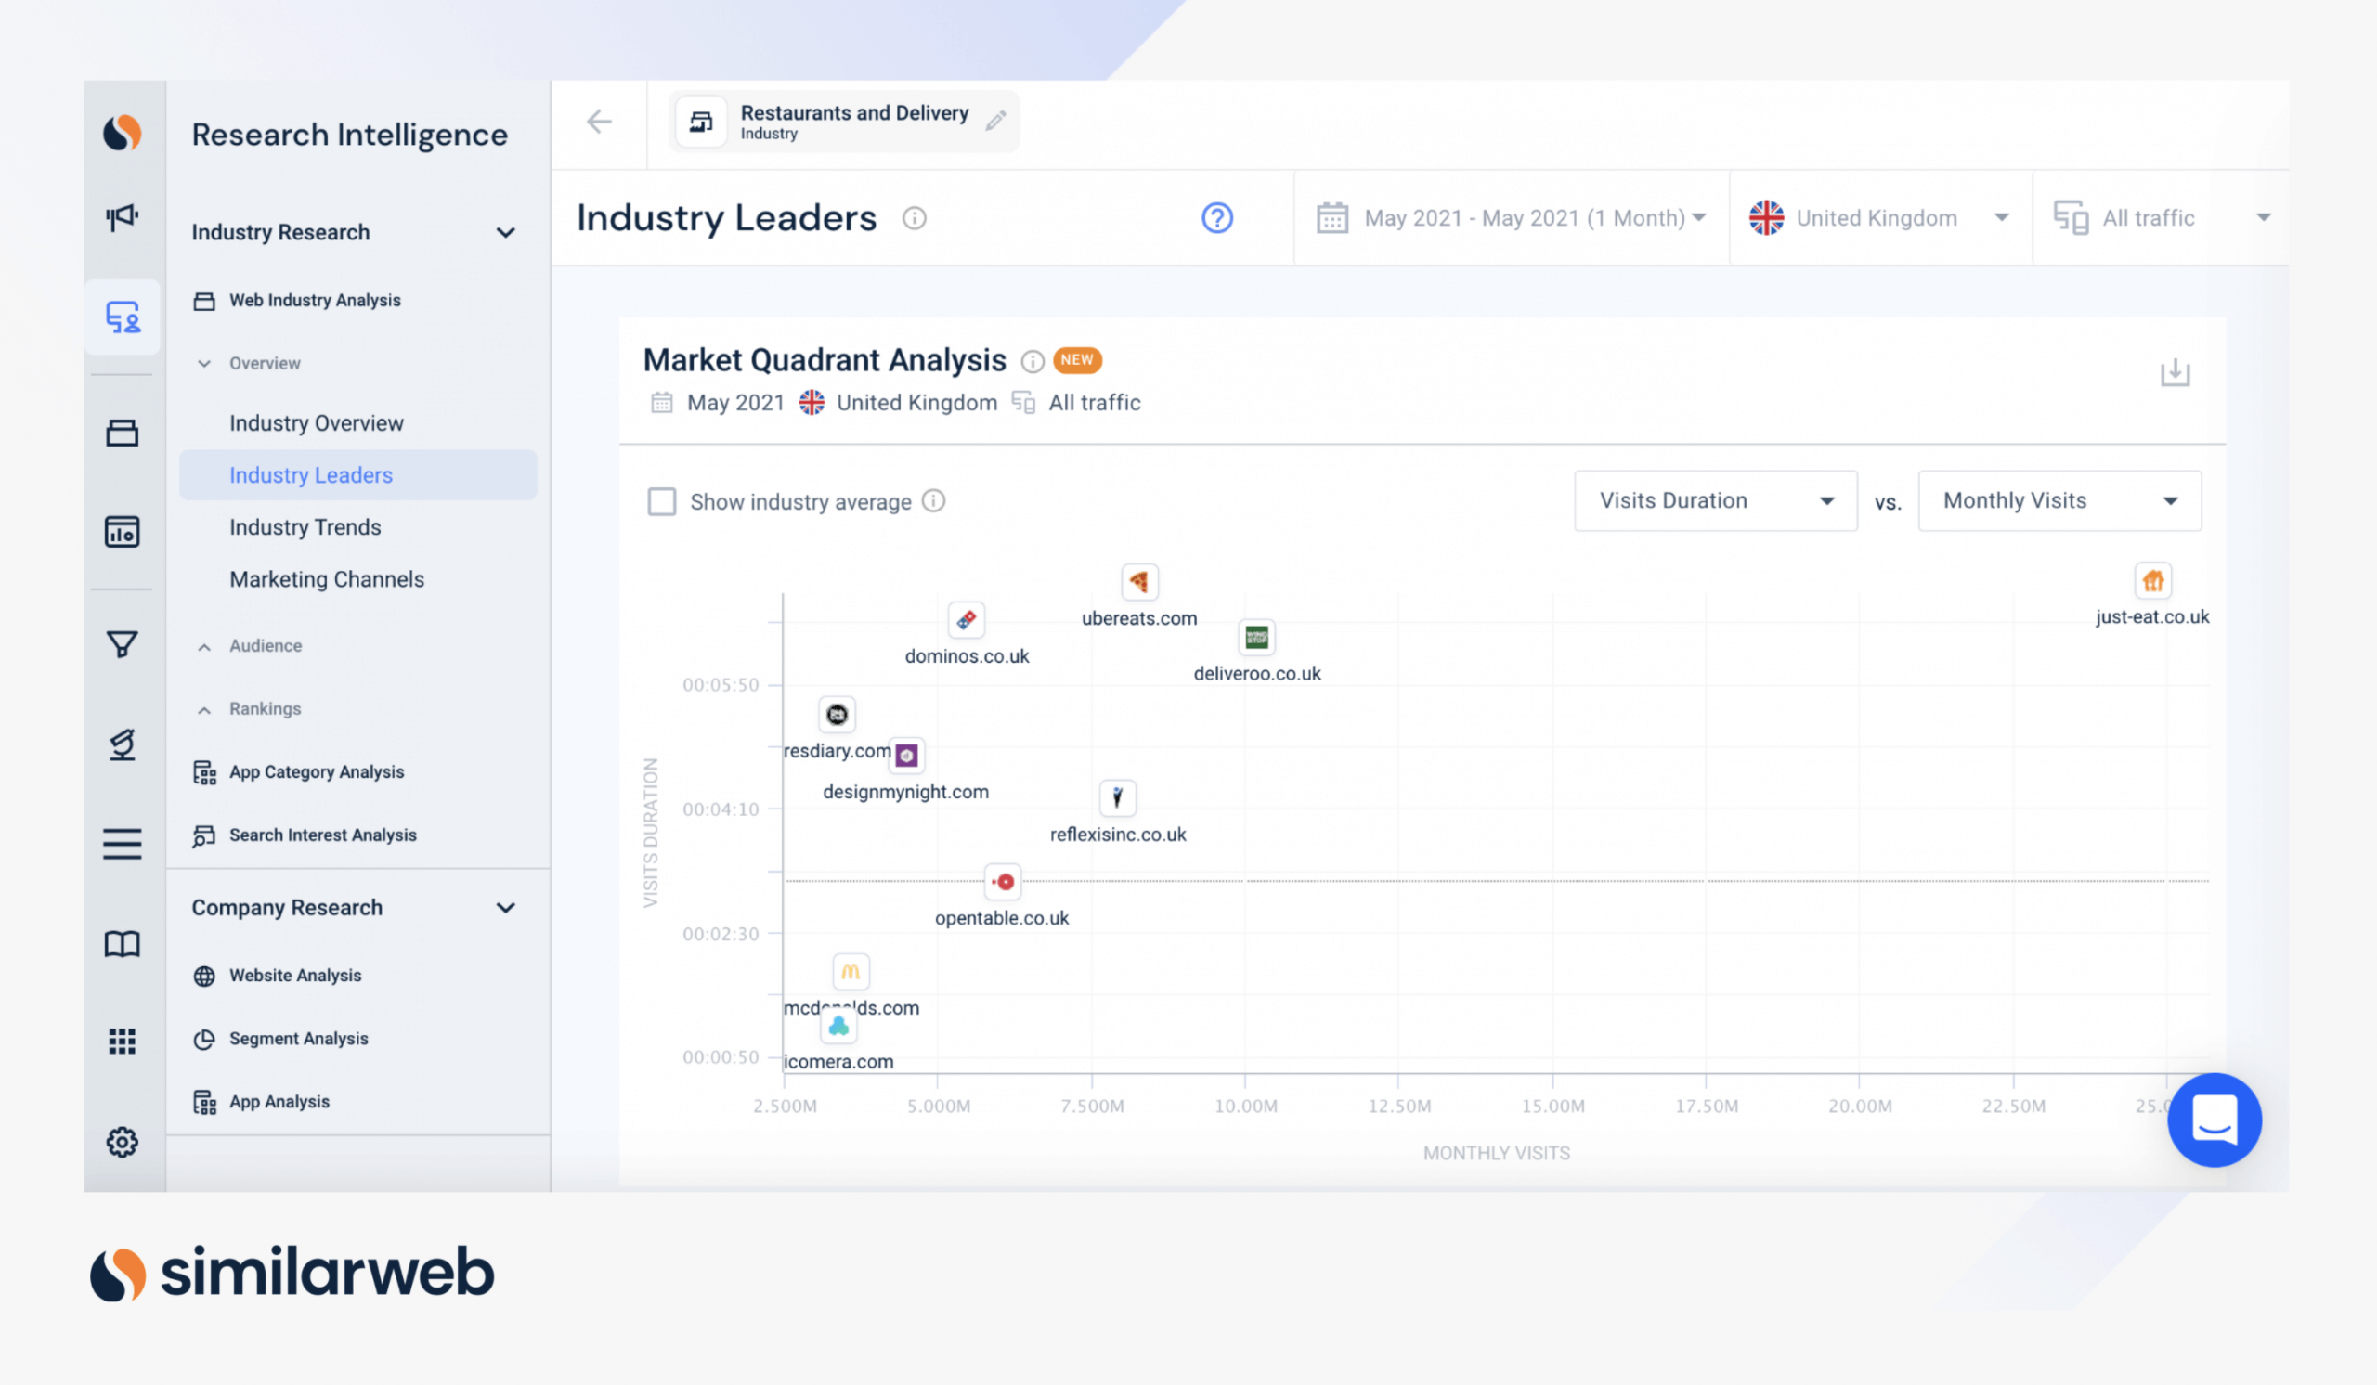Select just-eat.co.uk point on chart
2377x1385 pixels.
[x=2151, y=581]
